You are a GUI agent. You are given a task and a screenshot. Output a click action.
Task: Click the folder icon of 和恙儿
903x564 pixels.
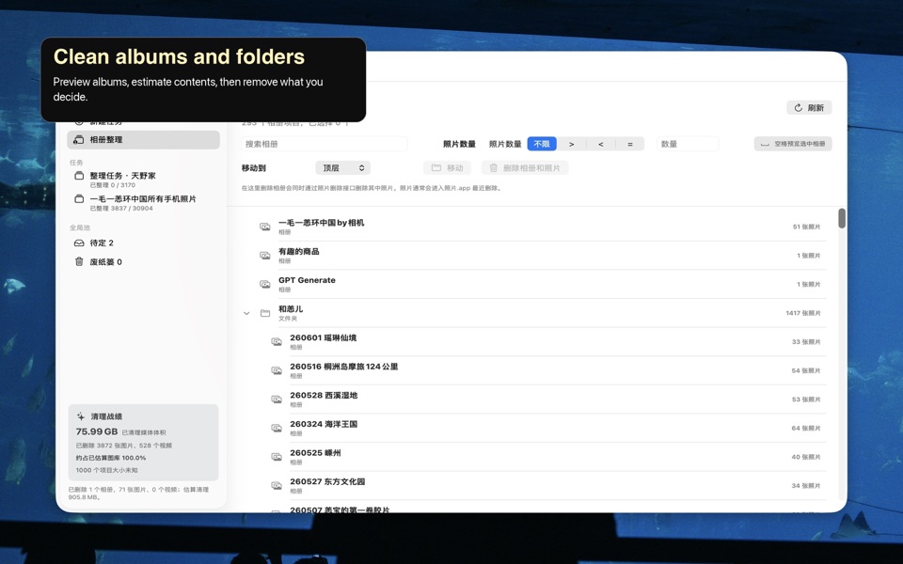[x=265, y=313]
